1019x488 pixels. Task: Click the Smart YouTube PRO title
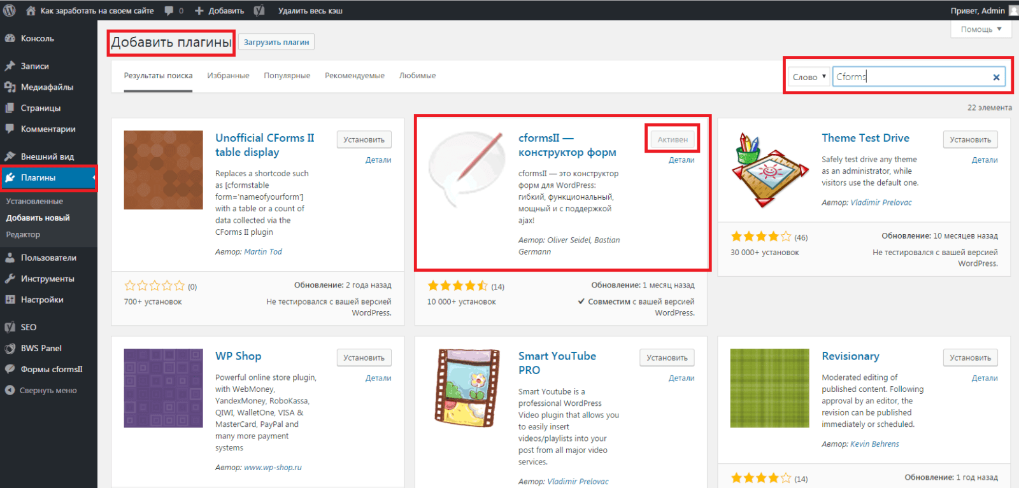[557, 363]
